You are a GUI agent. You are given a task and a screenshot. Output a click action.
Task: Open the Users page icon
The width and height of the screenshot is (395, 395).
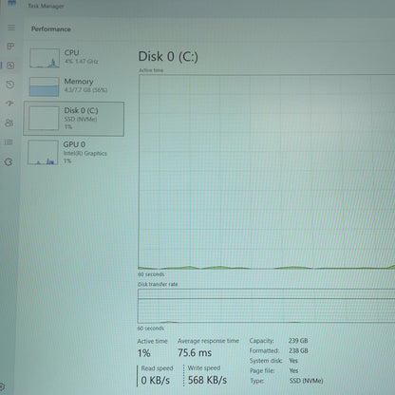[x=9, y=122]
